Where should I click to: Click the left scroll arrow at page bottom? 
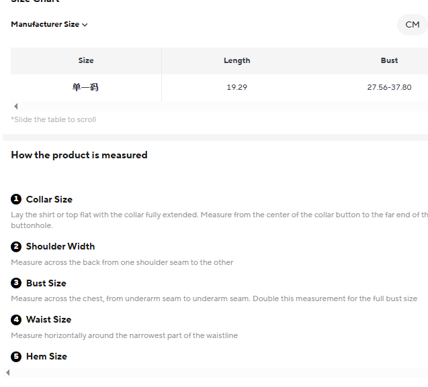pyautogui.click(x=7, y=372)
